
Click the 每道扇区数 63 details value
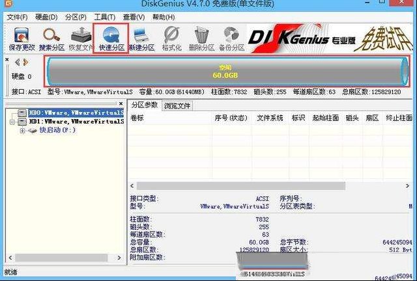(265, 235)
